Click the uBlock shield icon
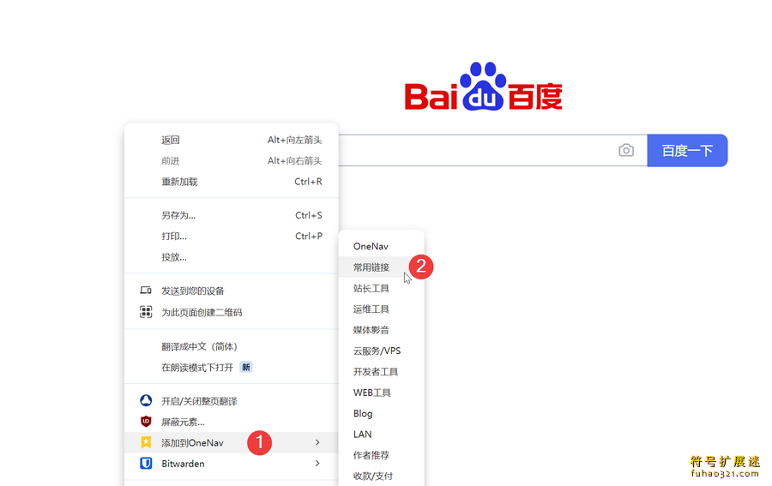Screen dimensions: 772x486 146,422
